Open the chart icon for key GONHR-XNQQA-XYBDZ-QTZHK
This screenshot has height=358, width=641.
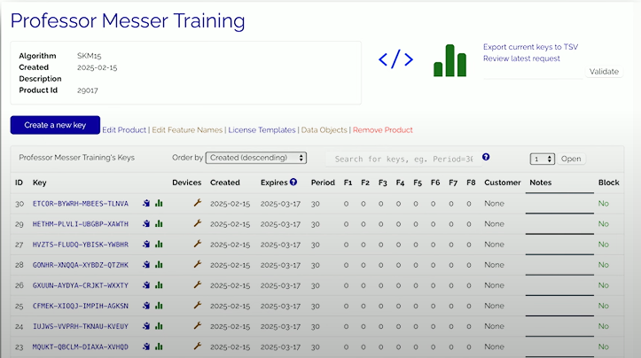click(x=159, y=264)
